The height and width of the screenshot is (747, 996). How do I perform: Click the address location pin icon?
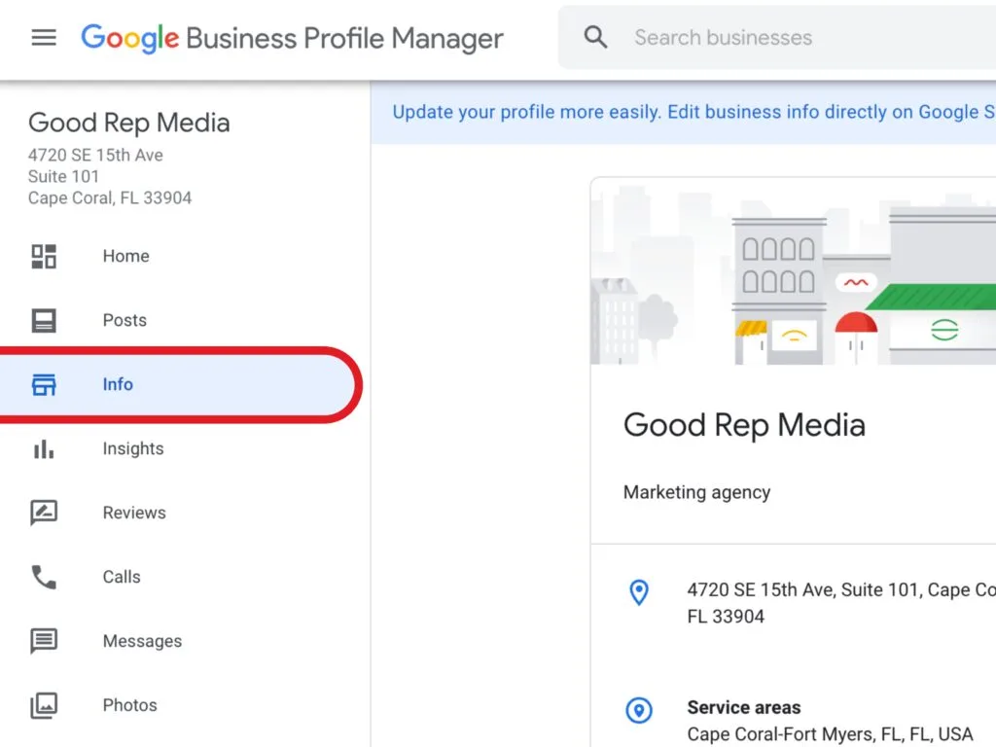639,592
